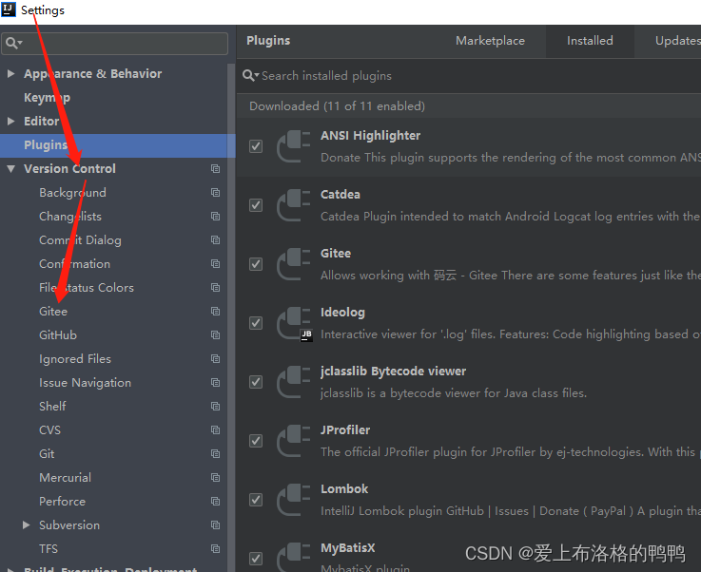Click project-level icon beside CVS

[x=216, y=430]
